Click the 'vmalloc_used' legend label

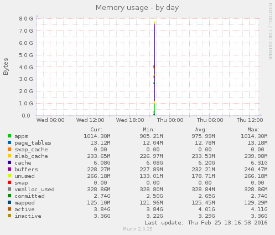click(x=34, y=190)
